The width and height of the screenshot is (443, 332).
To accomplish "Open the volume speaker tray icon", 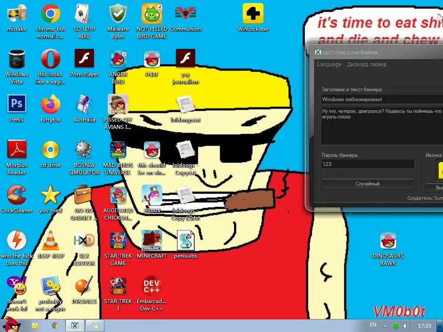I will (x=406, y=326).
